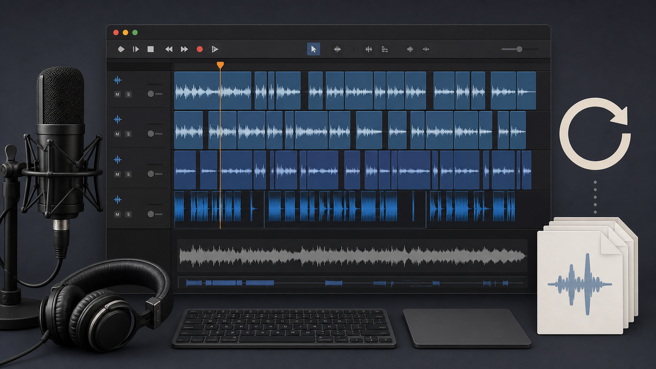The image size is (656, 369).
Task: Click the fast-forward double-arrow button
Action: (x=184, y=49)
